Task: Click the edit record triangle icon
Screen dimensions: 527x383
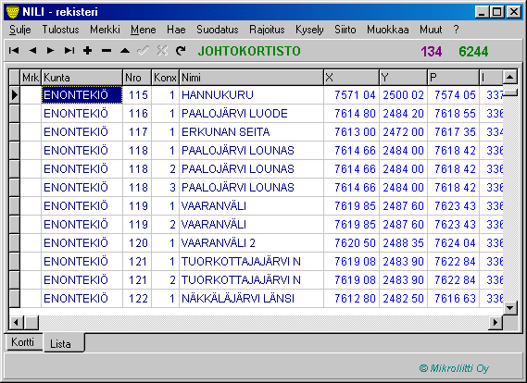Action: (125, 51)
